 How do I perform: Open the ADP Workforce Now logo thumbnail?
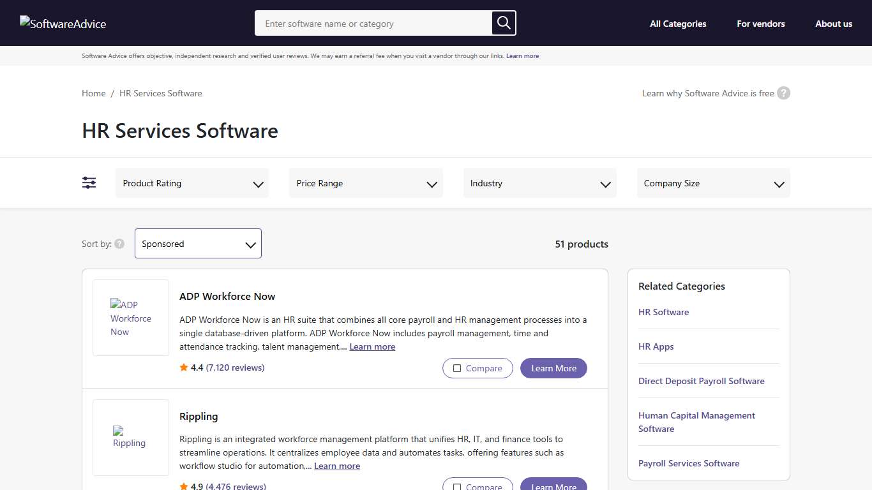(130, 317)
